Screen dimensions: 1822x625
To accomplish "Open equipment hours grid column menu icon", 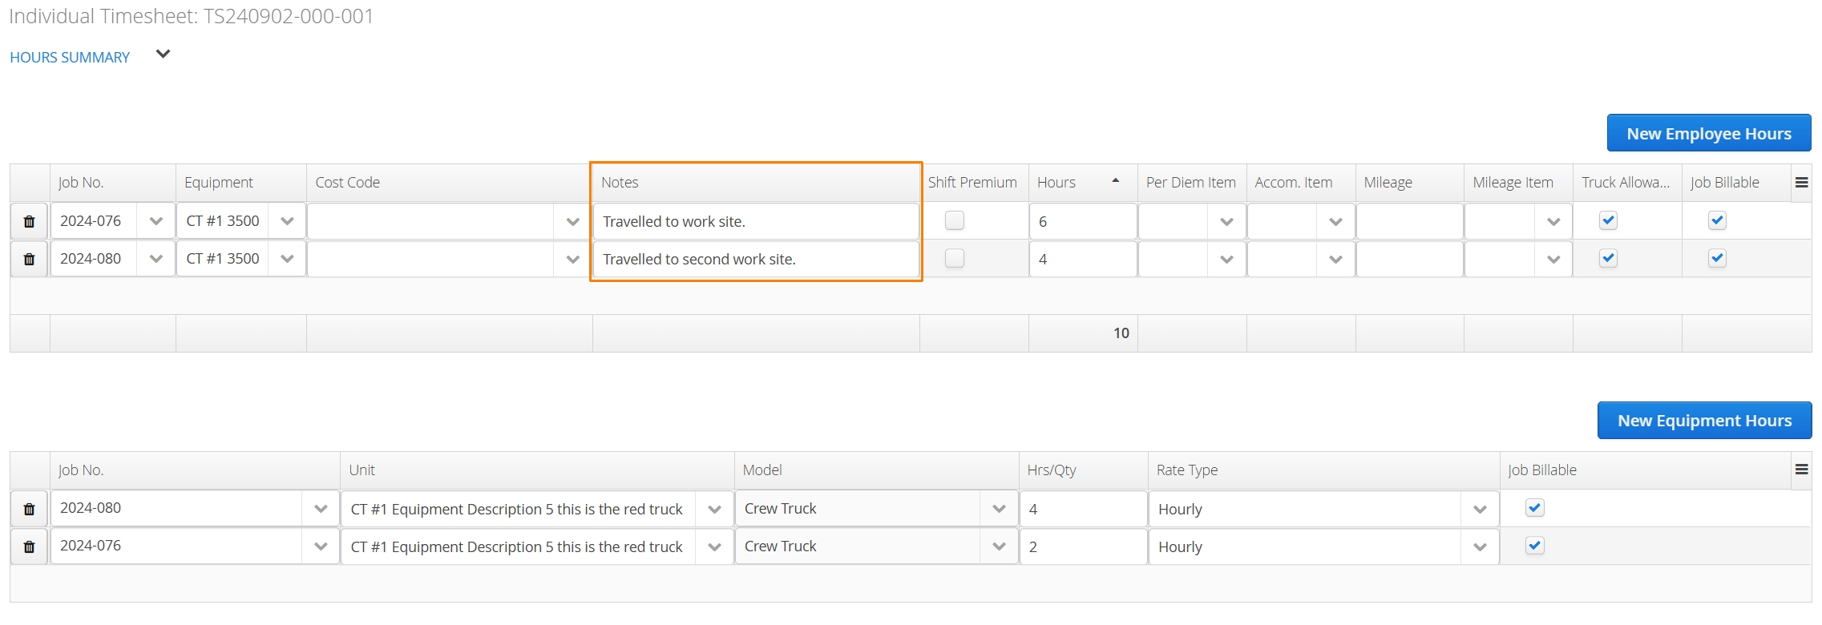I will (1801, 470).
